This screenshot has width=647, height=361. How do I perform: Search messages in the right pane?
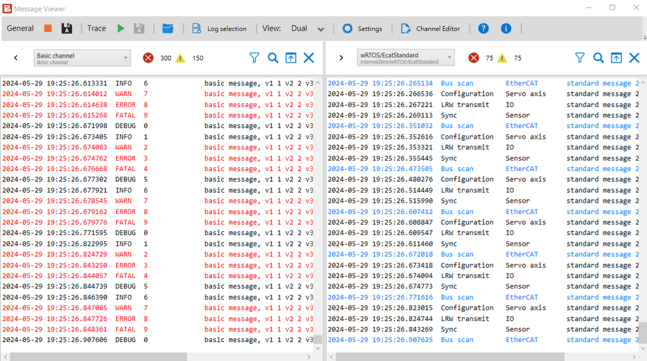click(x=598, y=58)
